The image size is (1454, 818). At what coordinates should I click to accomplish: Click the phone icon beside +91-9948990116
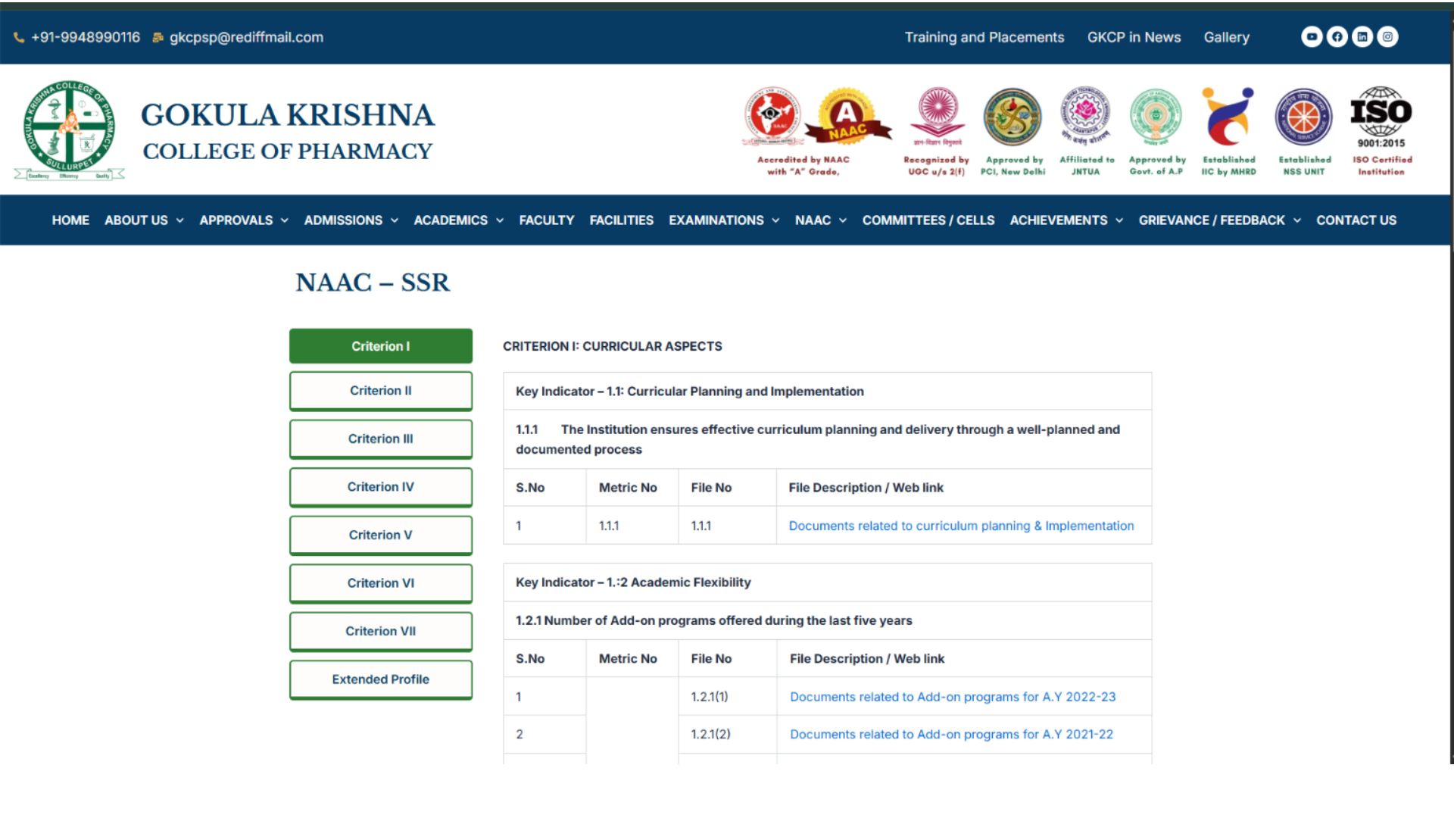point(19,37)
